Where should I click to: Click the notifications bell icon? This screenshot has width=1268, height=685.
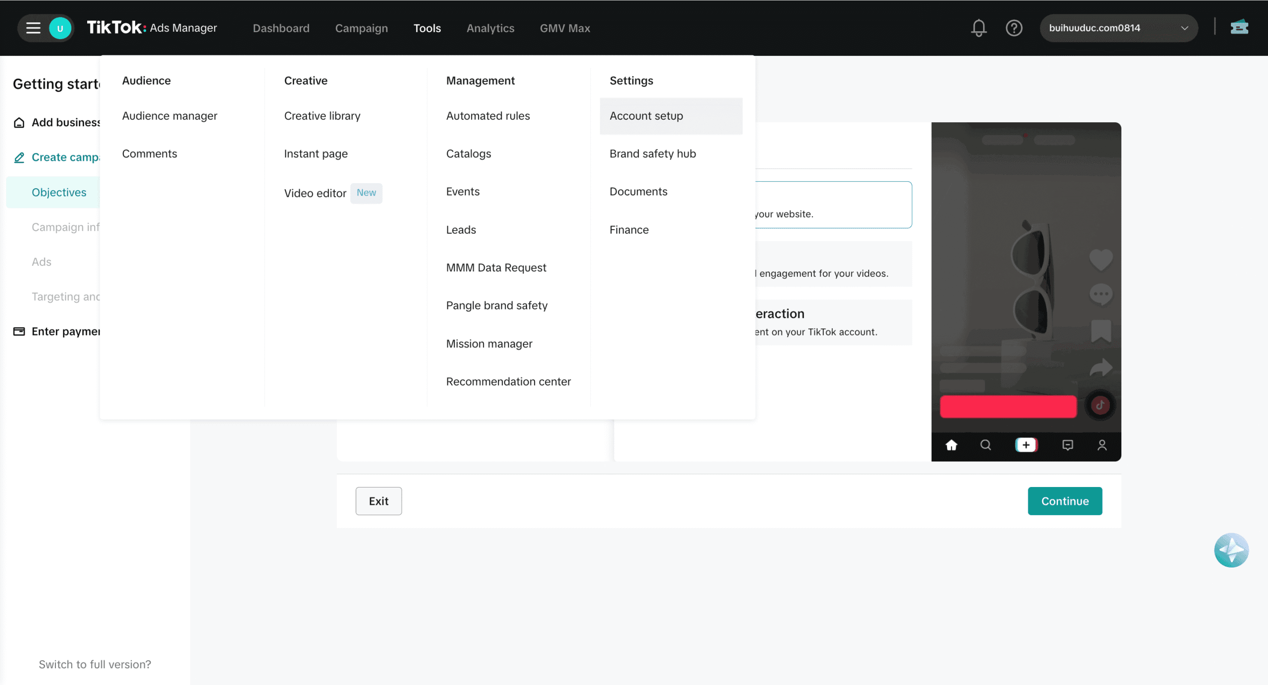point(978,28)
